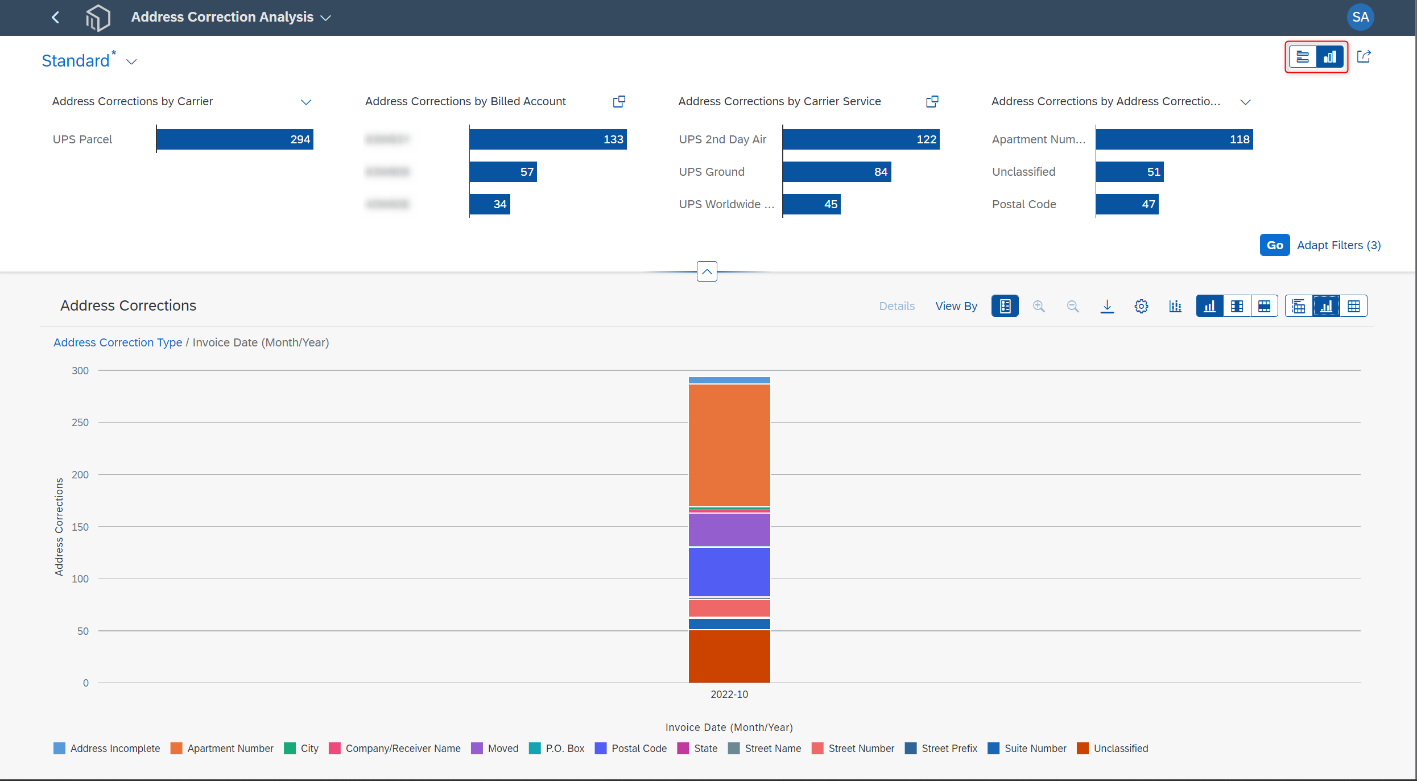Click the share icon beside the filter toggle
The image size is (1417, 781).
point(1364,56)
